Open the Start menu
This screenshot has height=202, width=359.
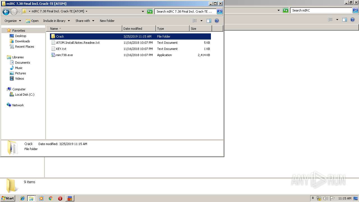click(x=8, y=198)
